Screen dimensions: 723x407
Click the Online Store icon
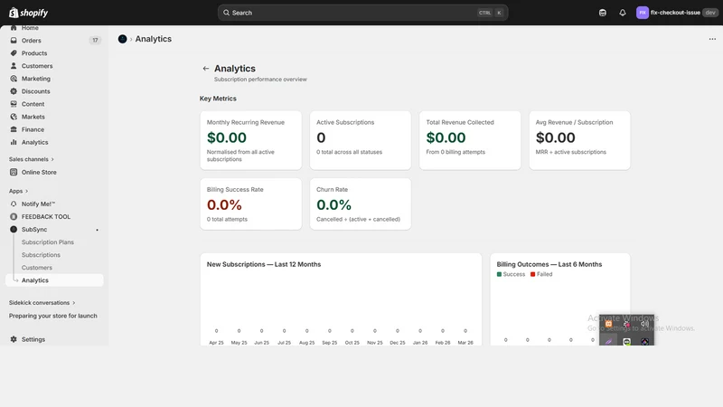tap(14, 172)
